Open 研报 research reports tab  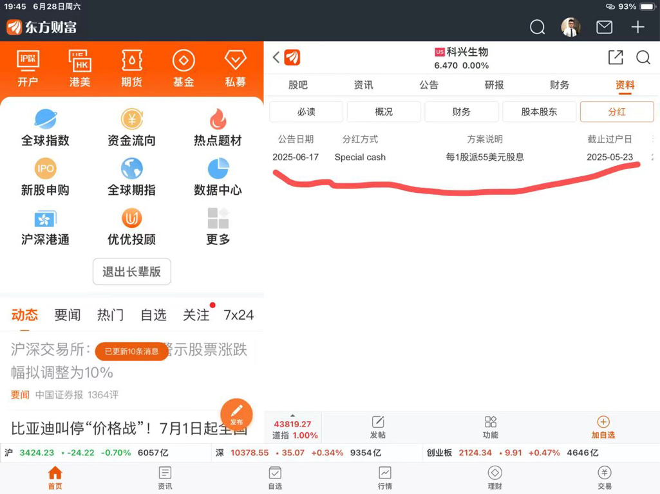pos(494,85)
